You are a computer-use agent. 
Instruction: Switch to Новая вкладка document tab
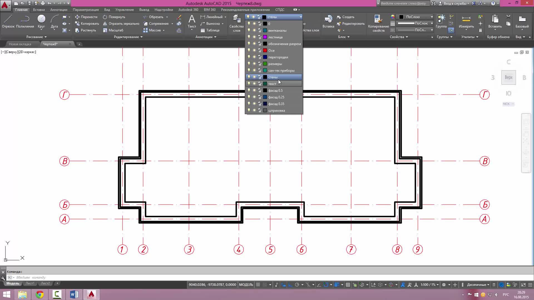click(x=20, y=44)
